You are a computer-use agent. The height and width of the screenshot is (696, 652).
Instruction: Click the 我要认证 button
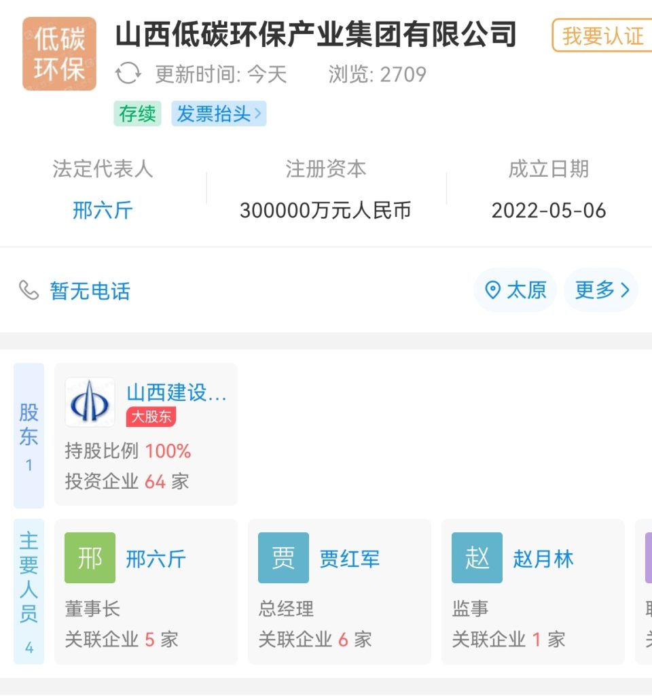[x=602, y=35]
